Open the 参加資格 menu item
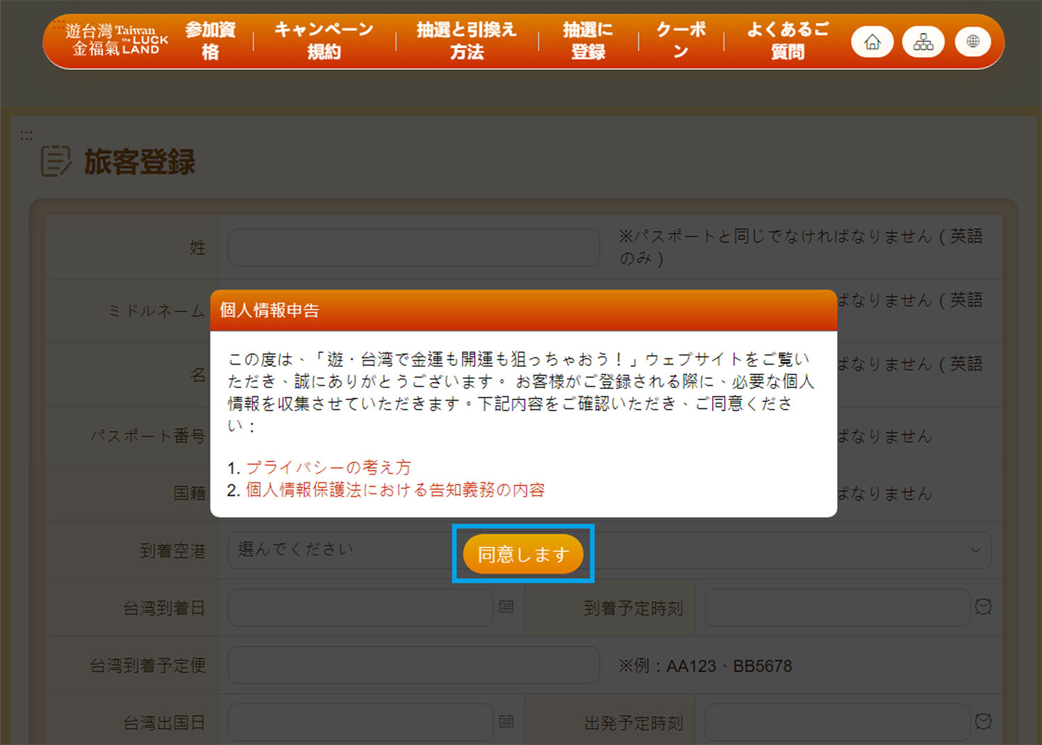The height and width of the screenshot is (745, 1042). click(x=210, y=40)
